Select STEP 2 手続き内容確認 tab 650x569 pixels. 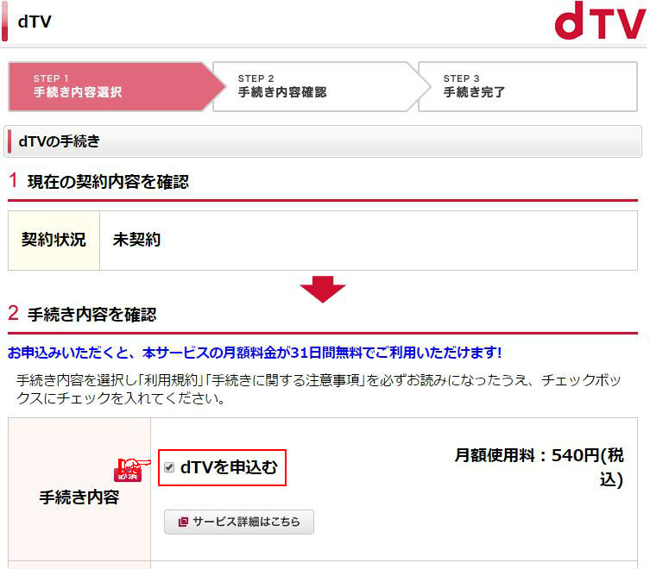(x=321, y=86)
